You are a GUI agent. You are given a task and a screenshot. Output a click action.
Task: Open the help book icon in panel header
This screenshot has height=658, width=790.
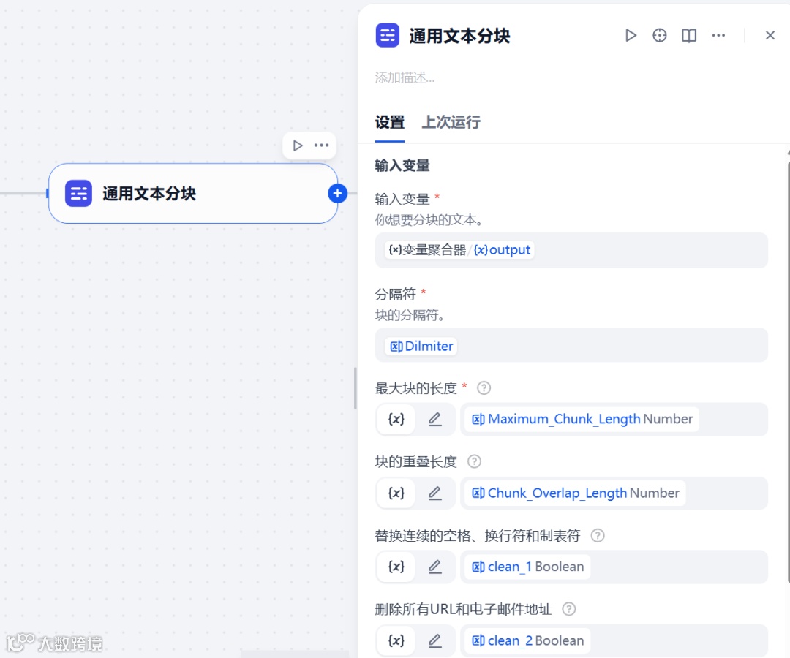689,35
